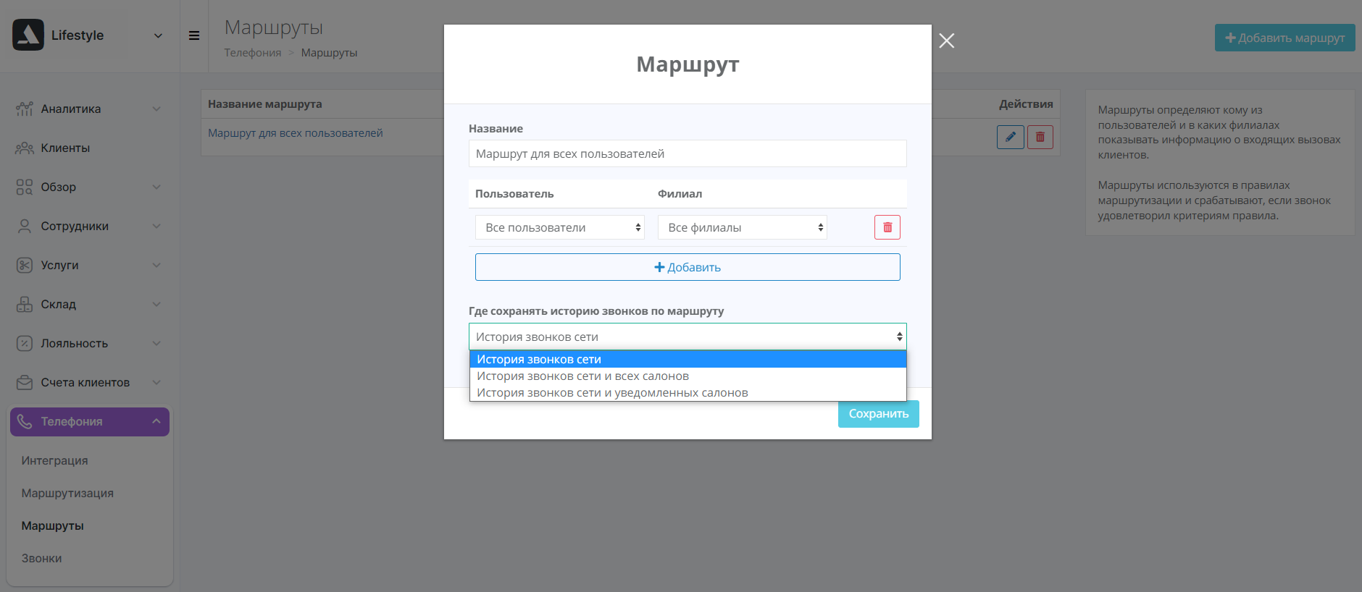Click the Сохранить button

(878, 414)
